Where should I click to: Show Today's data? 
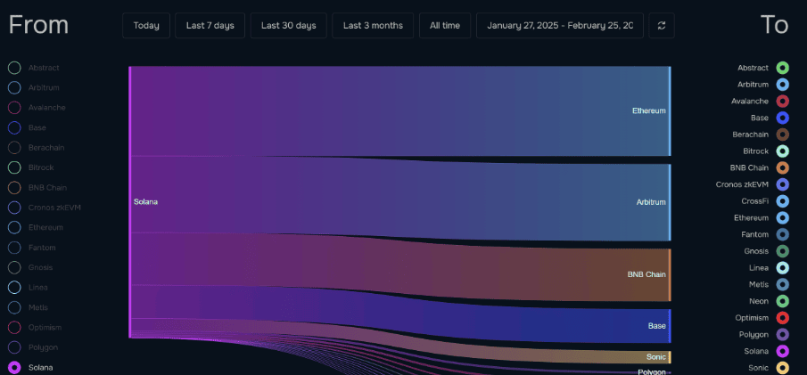[x=146, y=26]
